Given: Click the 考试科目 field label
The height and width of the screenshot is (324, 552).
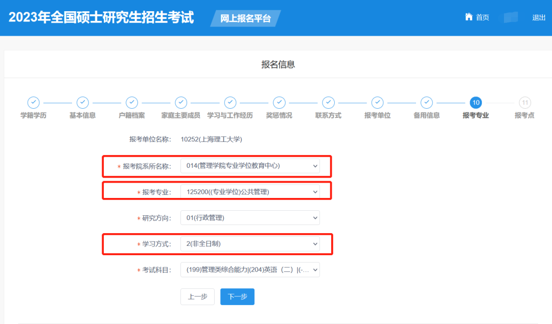Looking at the screenshot, I should click(157, 270).
